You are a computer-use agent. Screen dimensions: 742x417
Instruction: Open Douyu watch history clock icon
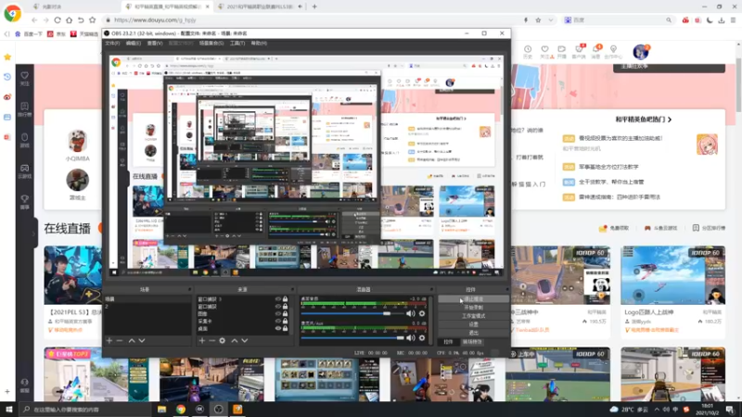tap(528, 51)
